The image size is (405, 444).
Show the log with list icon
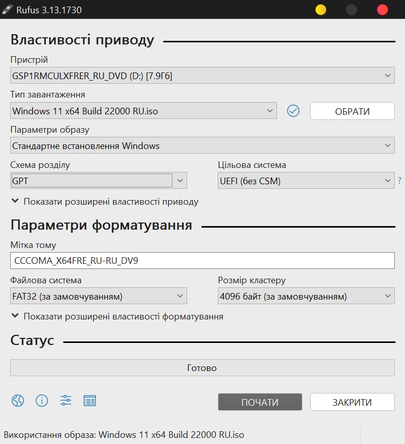point(90,401)
